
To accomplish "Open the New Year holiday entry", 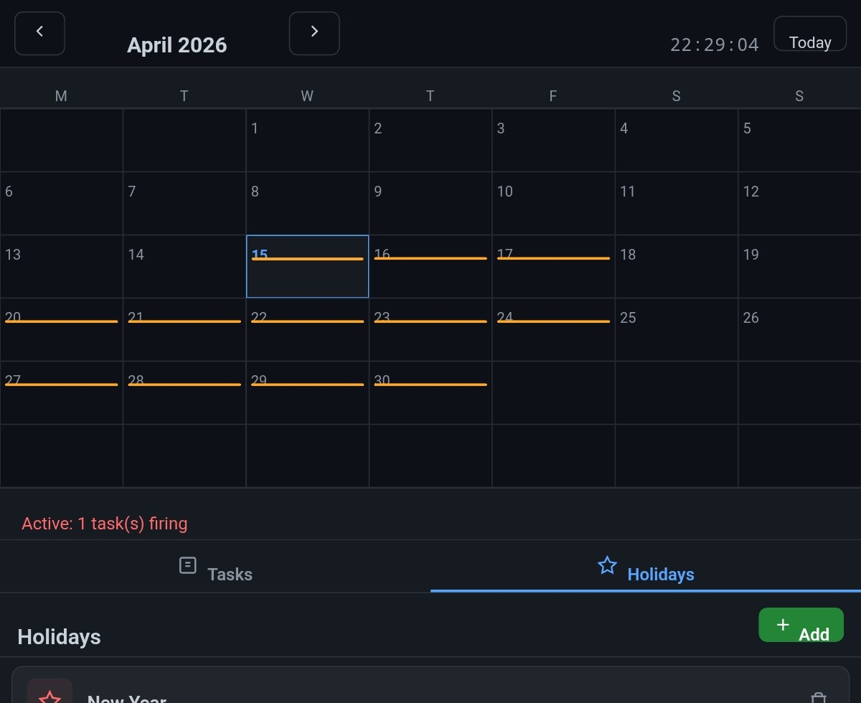I will [x=430, y=685].
